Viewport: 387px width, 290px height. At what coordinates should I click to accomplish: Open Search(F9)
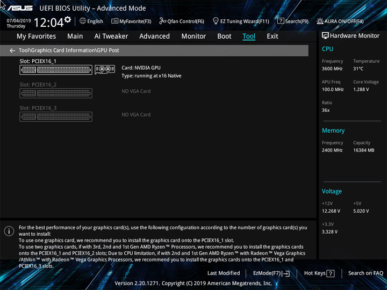(x=293, y=21)
